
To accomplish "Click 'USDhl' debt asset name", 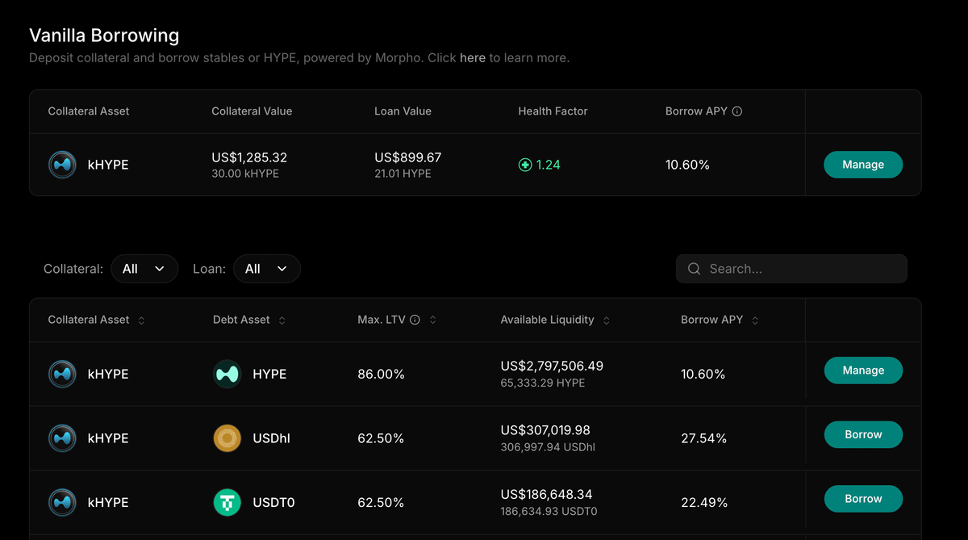I will pyautogui.click(x=271, y=438).
